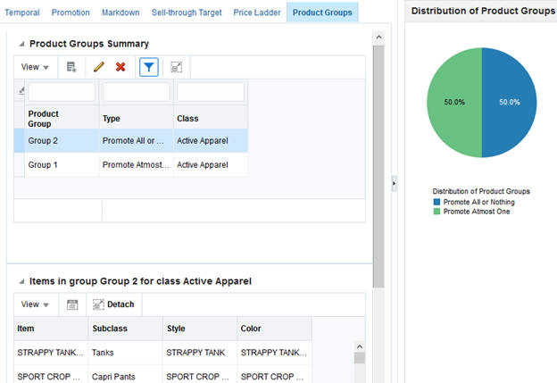
Task: Click green Promote Atmost One legend swatch
Action: pyautogui.click(x=436, y=212)
